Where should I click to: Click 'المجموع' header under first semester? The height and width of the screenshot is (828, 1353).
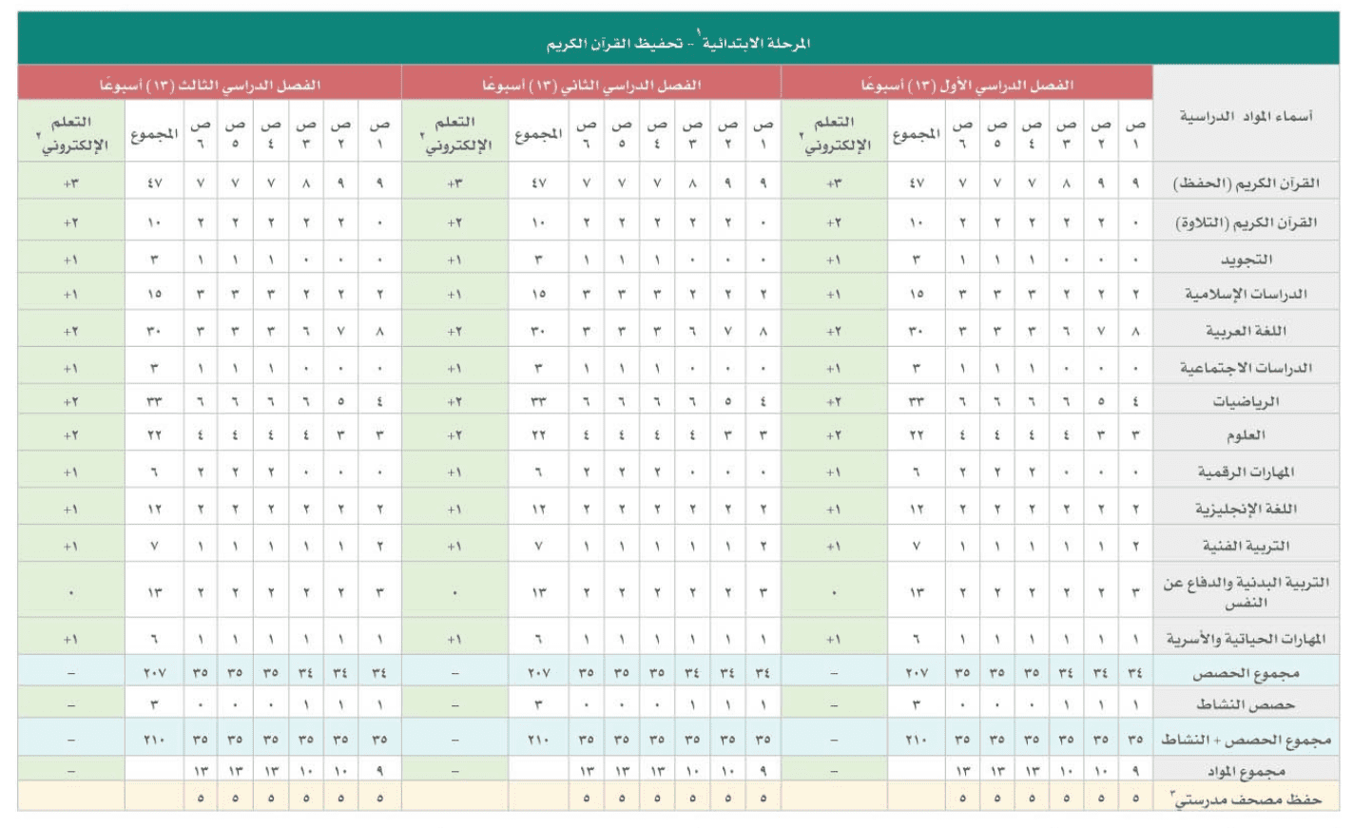(917, 134)
